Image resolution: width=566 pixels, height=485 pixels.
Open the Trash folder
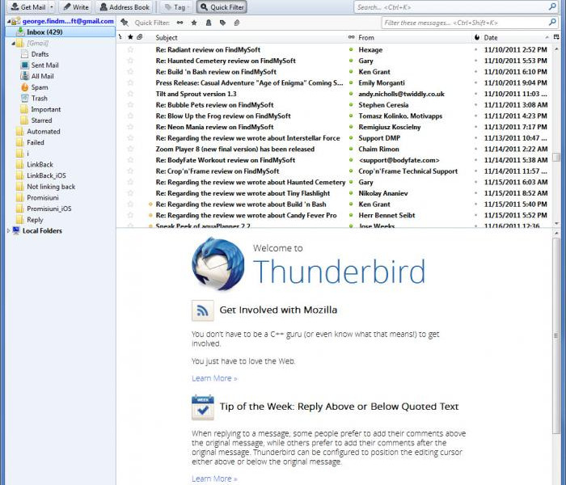(x=39, y=98)
